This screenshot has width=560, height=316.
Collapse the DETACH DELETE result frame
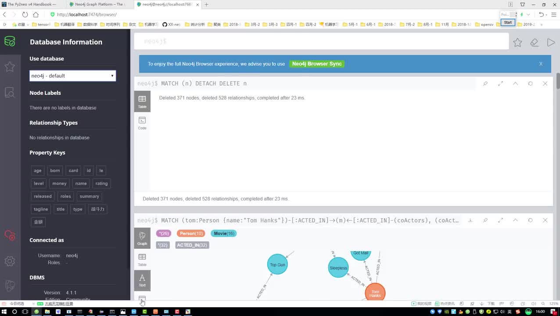515,83
